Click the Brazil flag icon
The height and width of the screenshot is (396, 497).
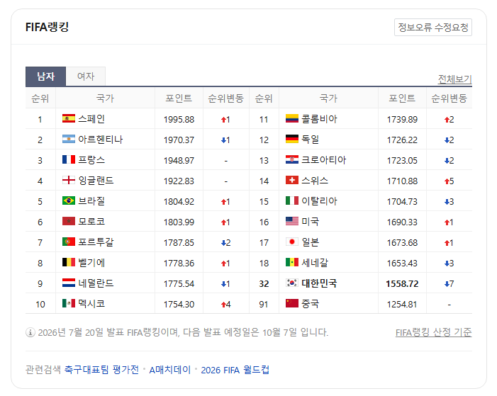[69, 201]
